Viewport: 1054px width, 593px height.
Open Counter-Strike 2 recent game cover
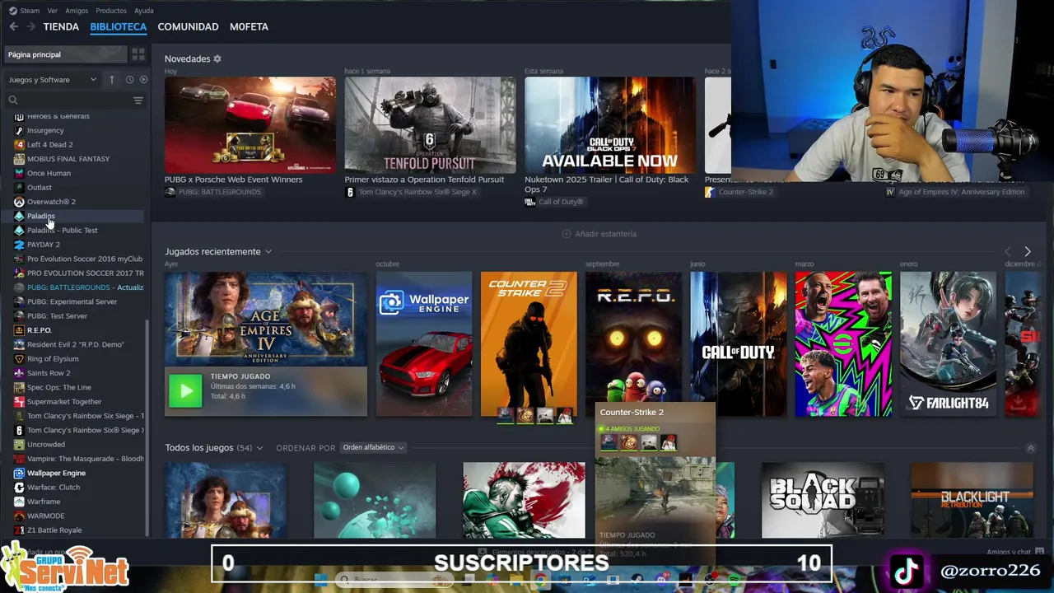(x=529, y=344)
